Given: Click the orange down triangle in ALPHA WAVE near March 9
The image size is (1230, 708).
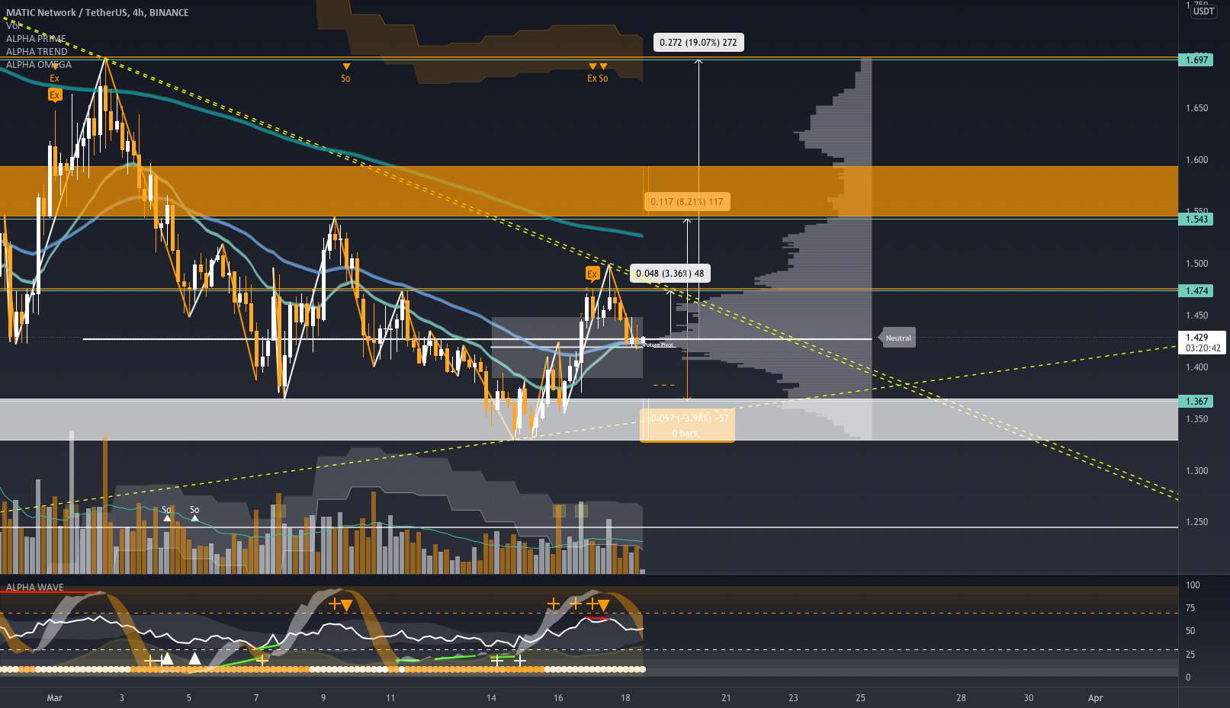Looking at the screenshot, I should coord(346,605).
